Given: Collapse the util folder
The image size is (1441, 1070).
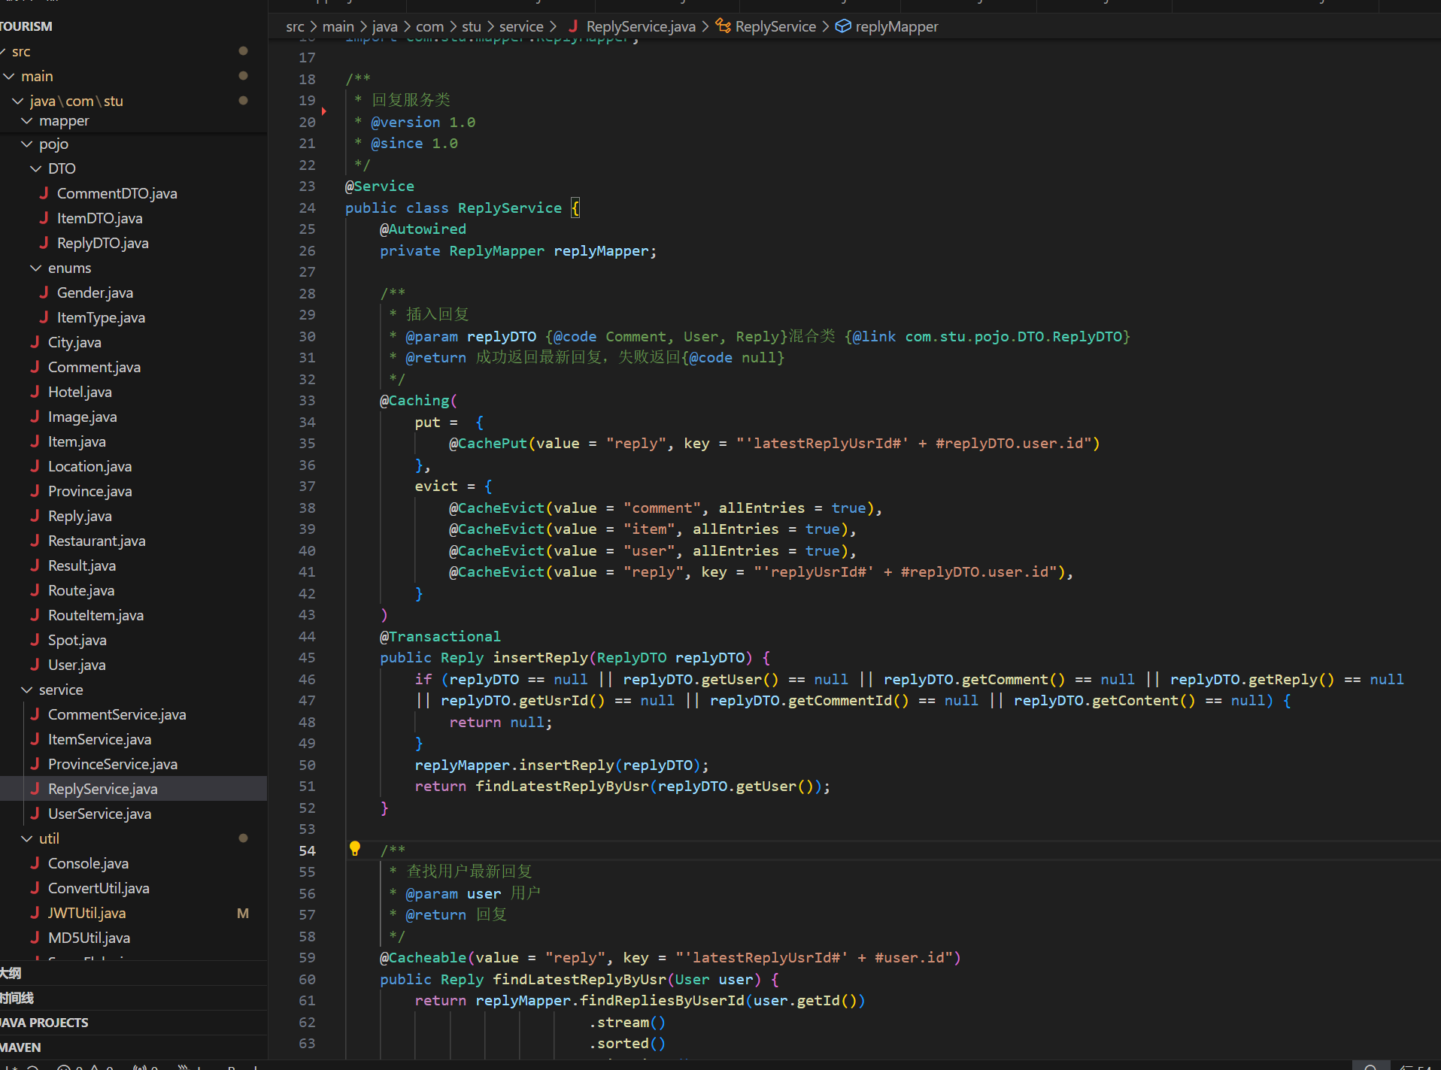Looking at the screenshot, I should (x=27, y=838).
